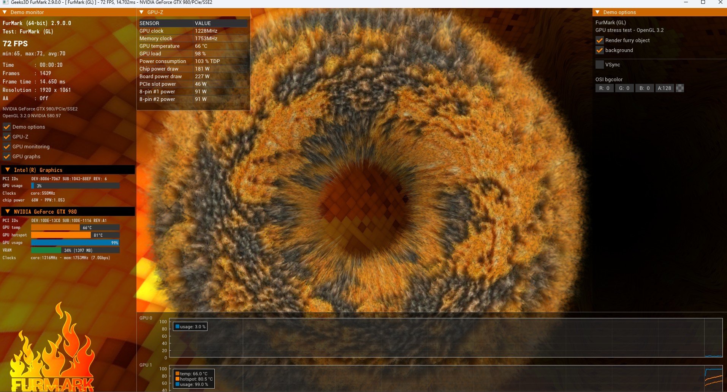
Task: Select the Chip power draw 181 W value
Action: tap(202, 69)
